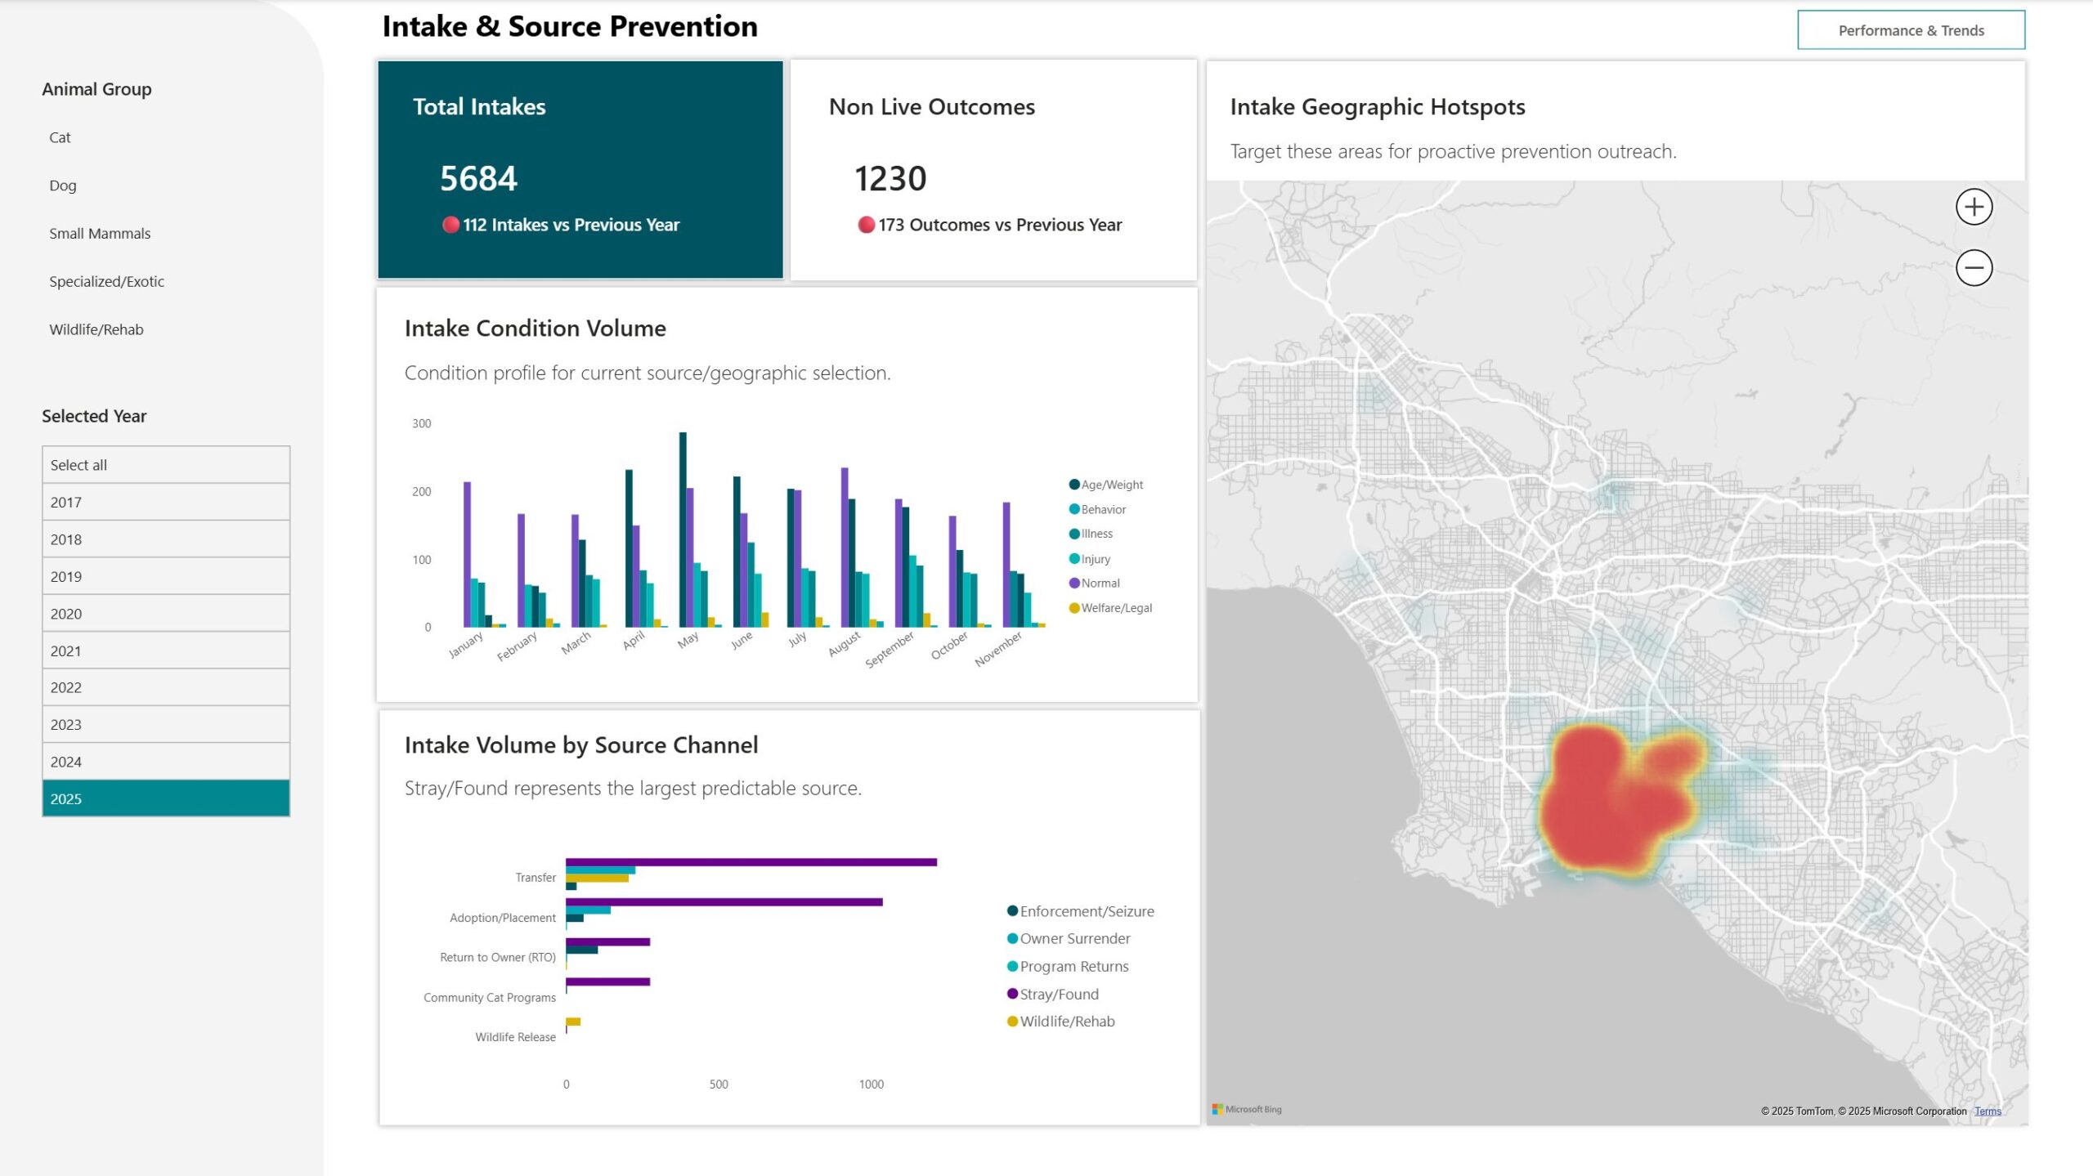Click the map zoom in plus icon
This screenshot has height=1176, width=2093.
coord(1974,207)
